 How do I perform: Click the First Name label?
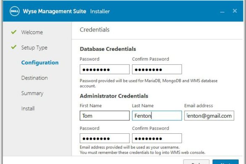[91, 106]
